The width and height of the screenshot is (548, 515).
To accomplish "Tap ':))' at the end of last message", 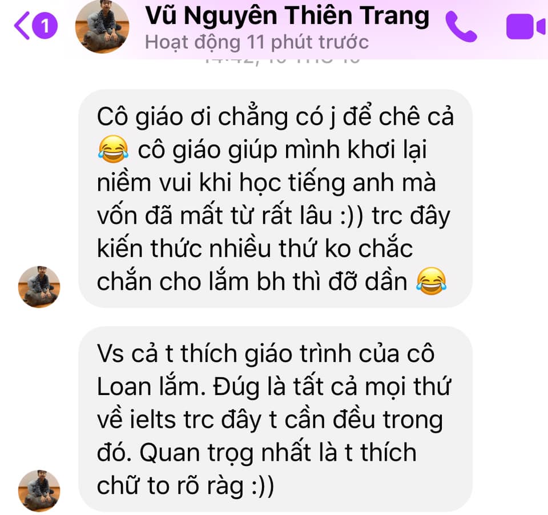I will click(x=263, y=486).
